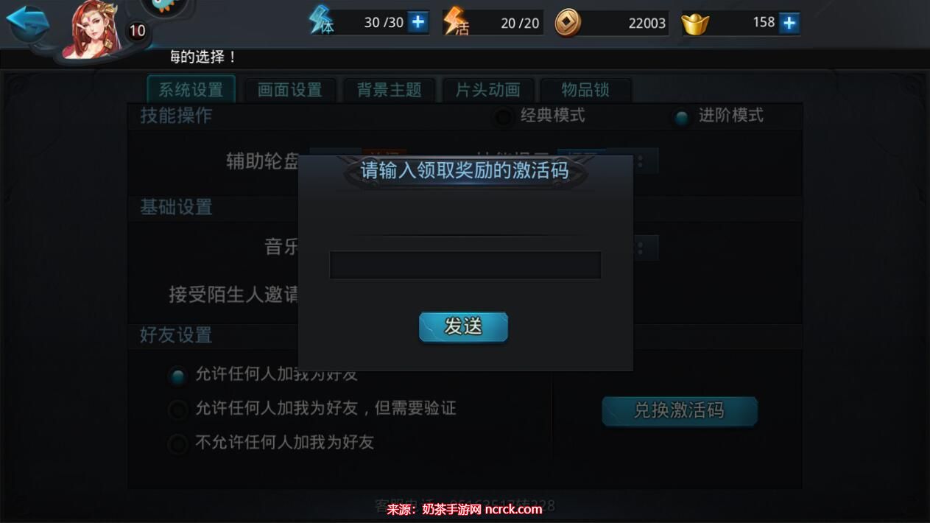Select the 经典模式 radio option
This screenshot has width=930, height=523.
(504, 116)
